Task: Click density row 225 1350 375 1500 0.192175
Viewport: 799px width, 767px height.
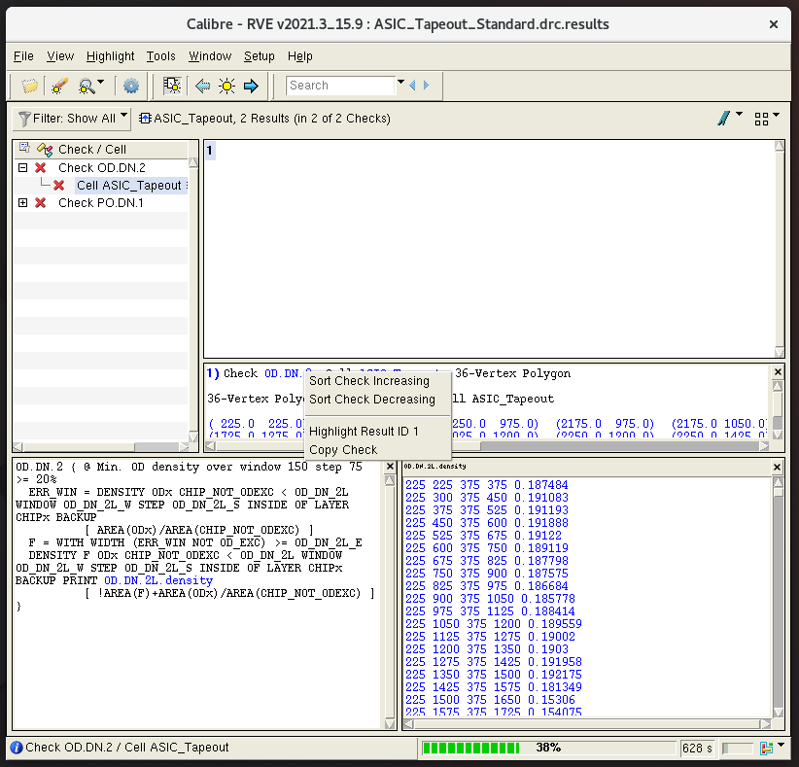Action: click(493, 675)
